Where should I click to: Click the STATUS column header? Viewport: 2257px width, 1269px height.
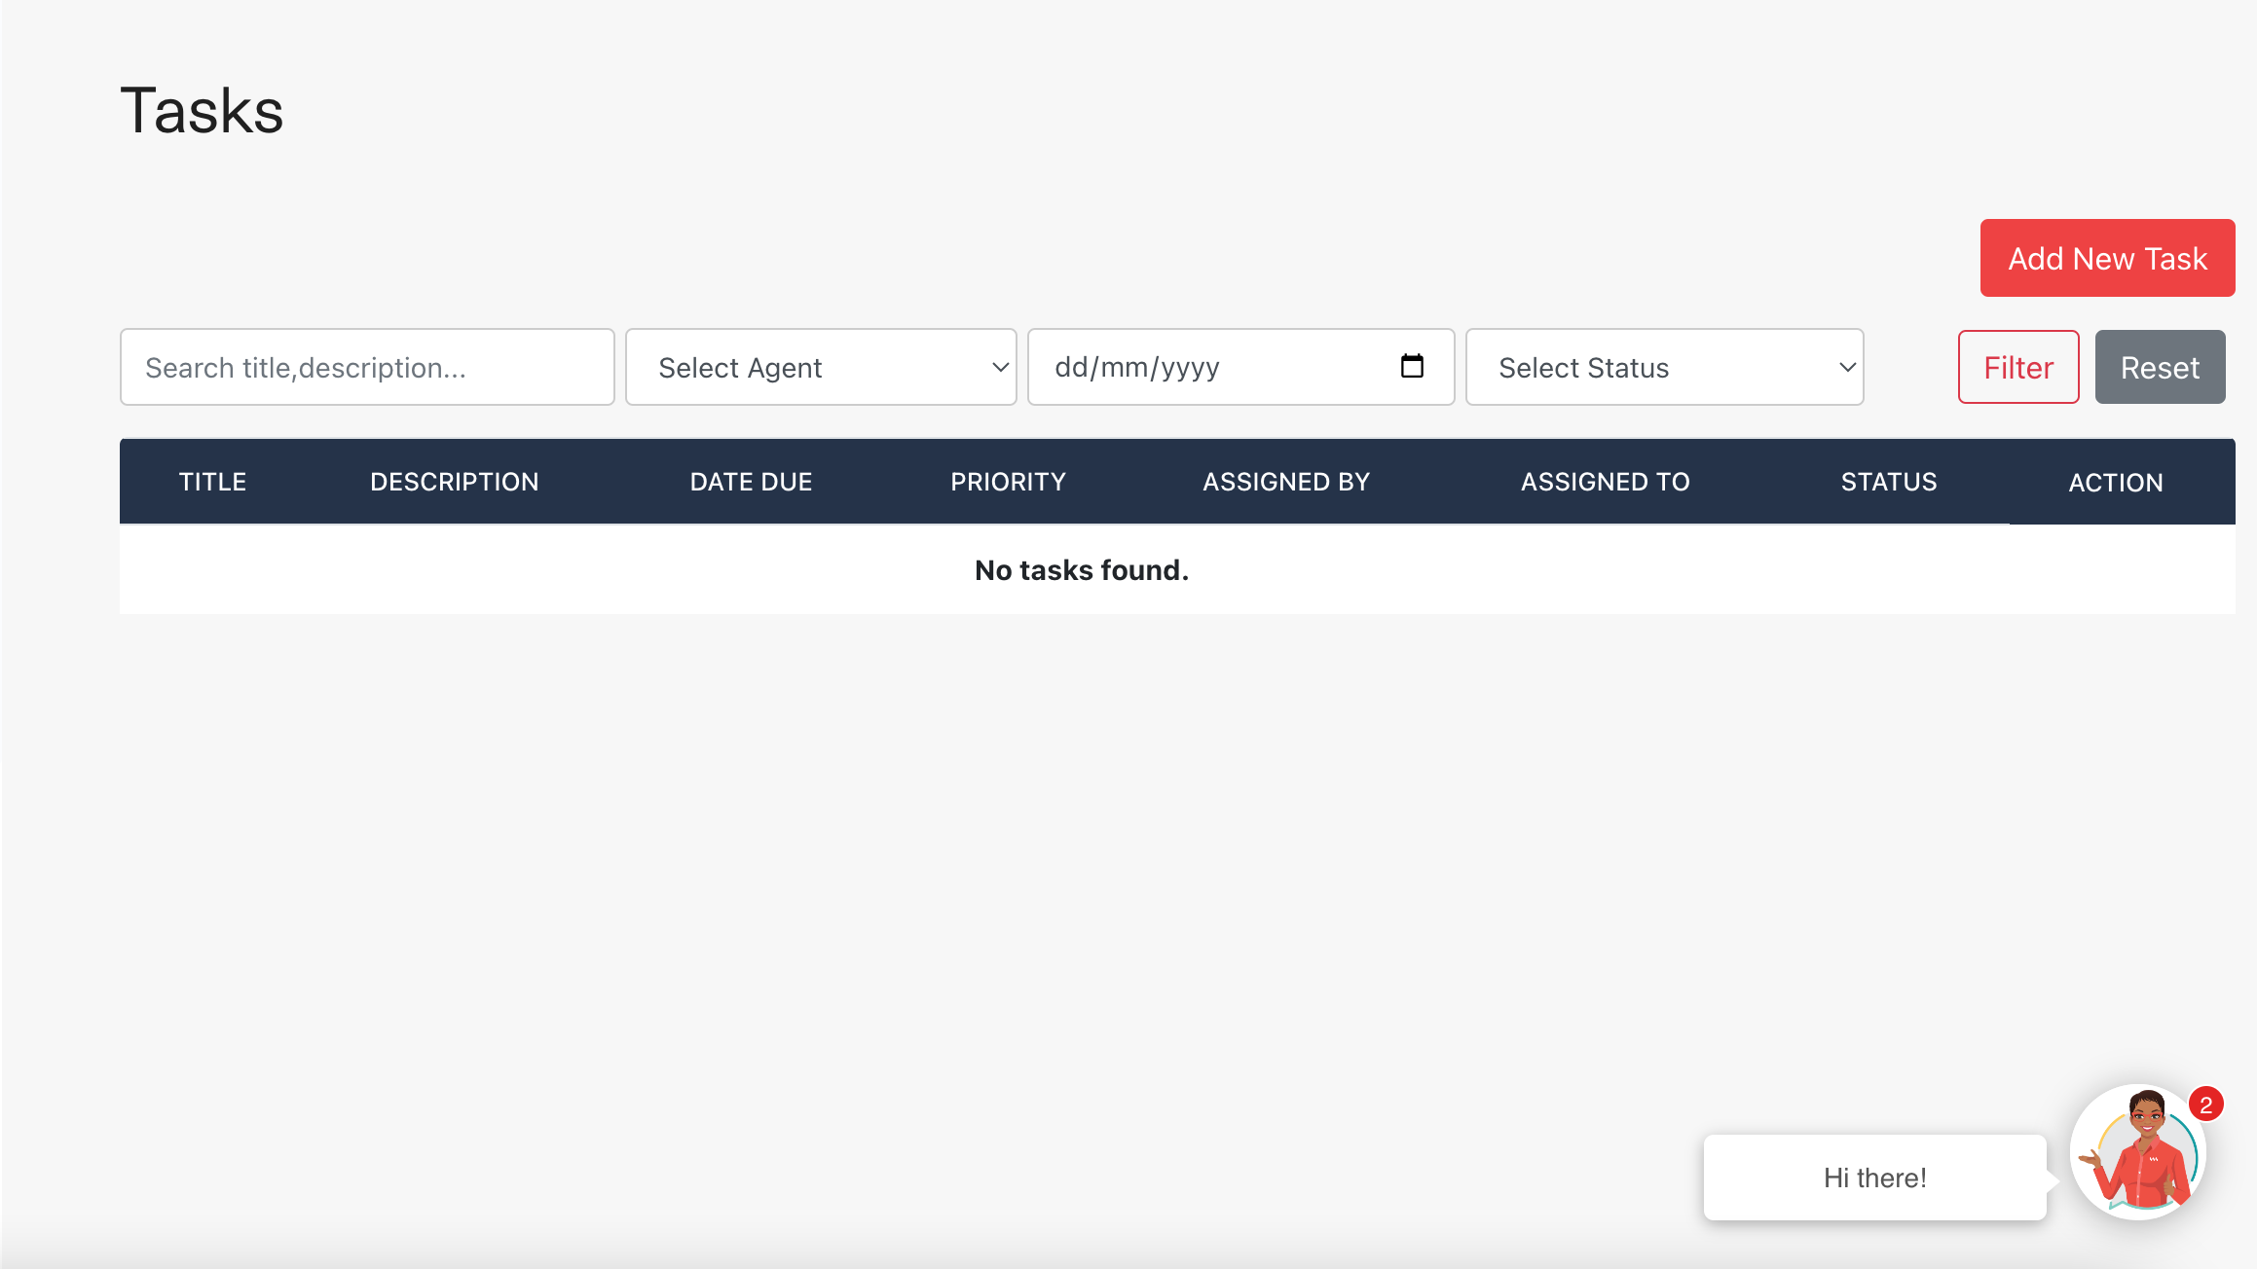tap(1888, 481)
